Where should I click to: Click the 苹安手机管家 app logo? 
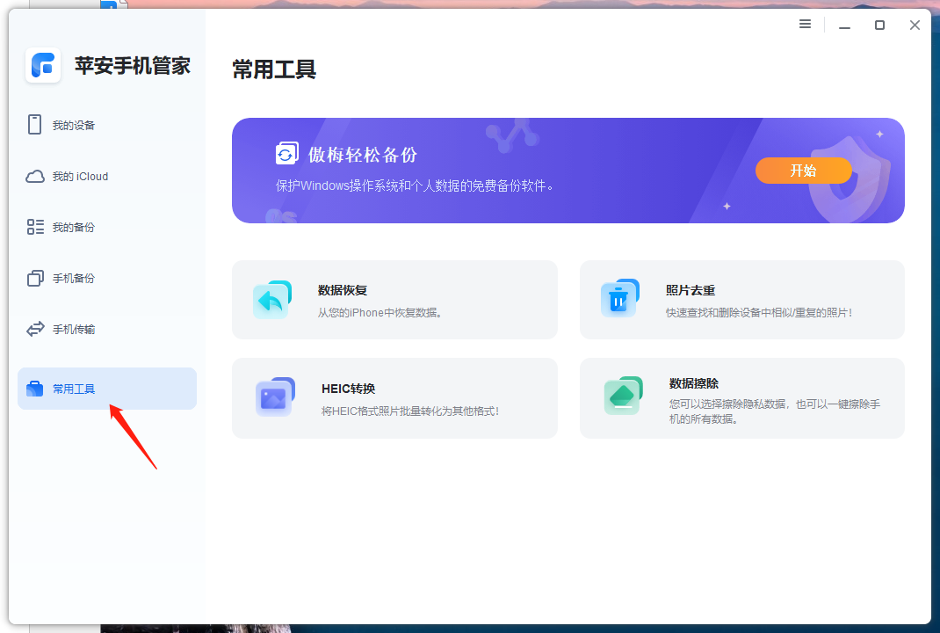(x=42, y=66)
